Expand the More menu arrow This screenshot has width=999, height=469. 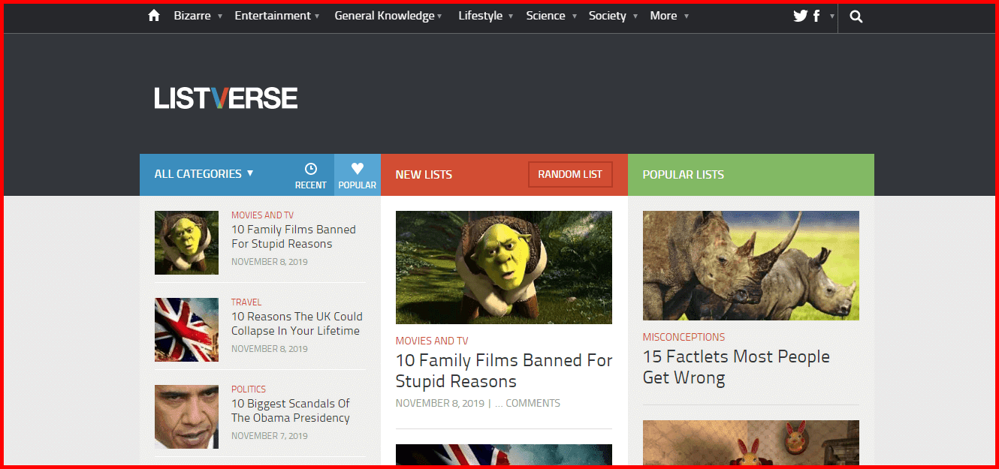click(687, 17)
